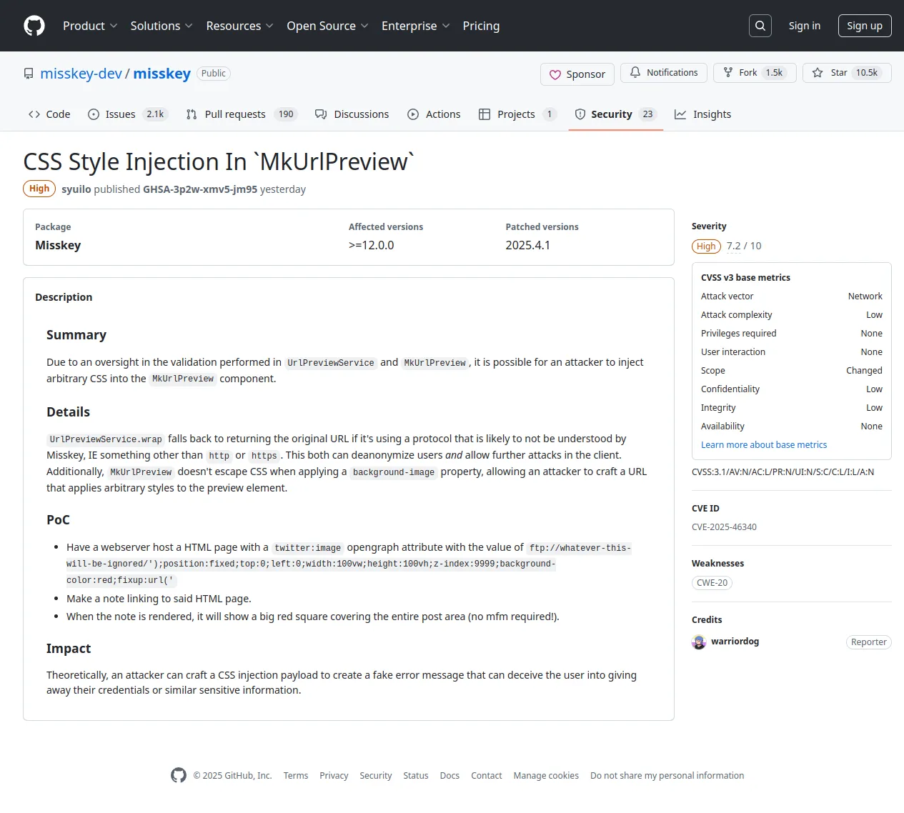Open the syuilo author profile link
Screen dimensions: 904x813
coord(76,189)
